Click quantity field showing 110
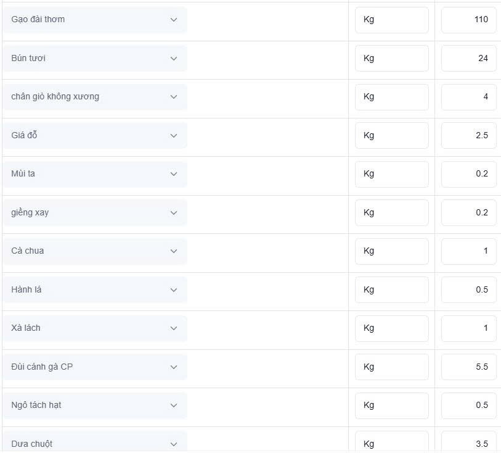This screenshot has height=453, width=501. [x=468, y=20]
